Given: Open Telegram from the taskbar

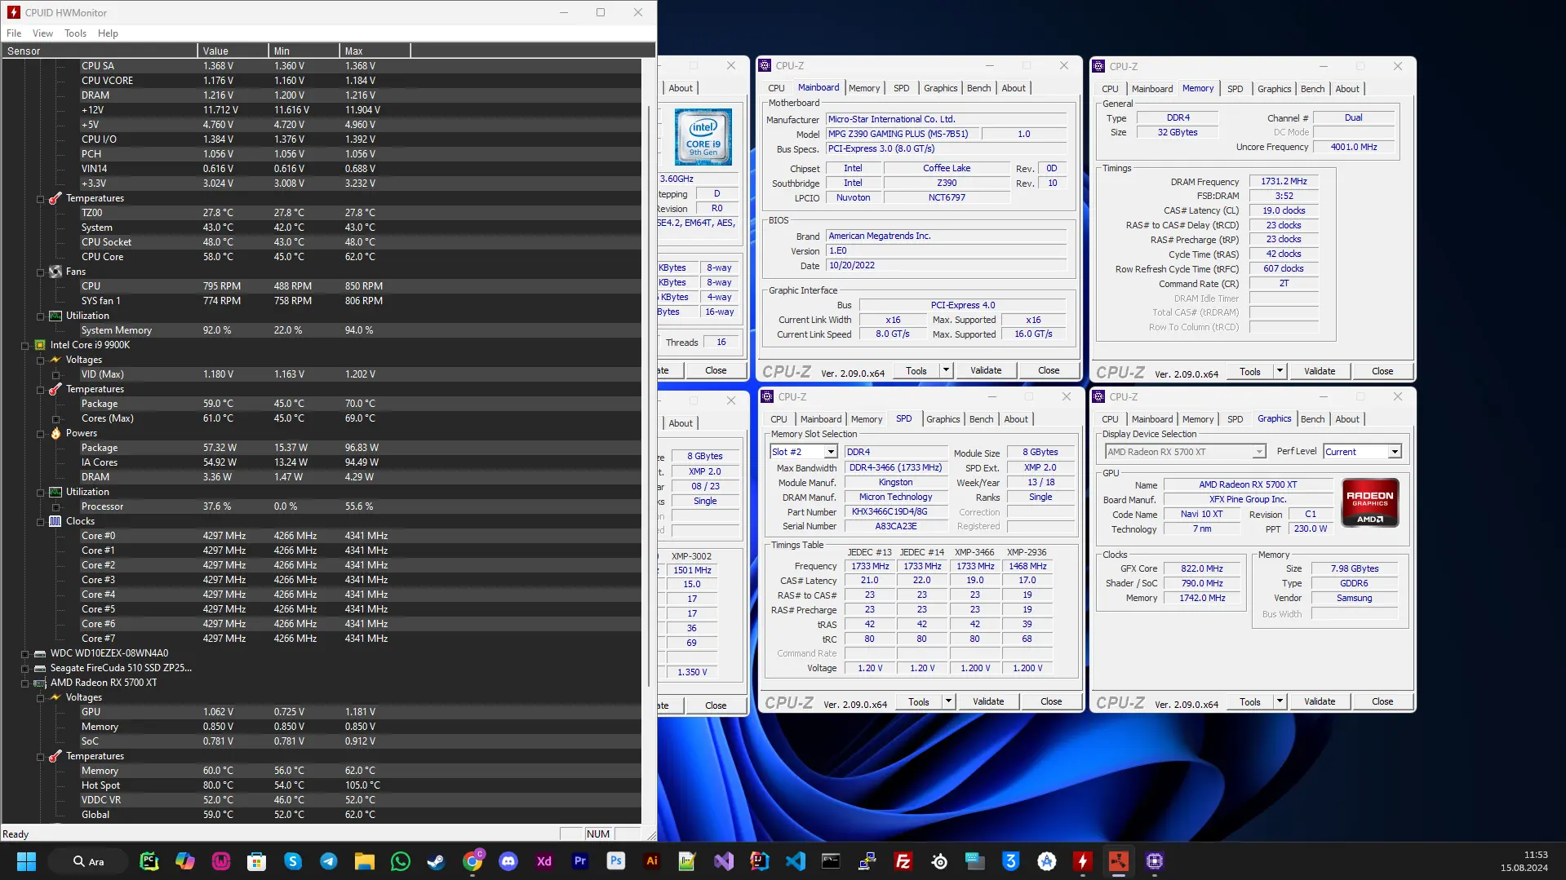Looking at the screenshot, I should pyautogui.click(x=329, y=861).
